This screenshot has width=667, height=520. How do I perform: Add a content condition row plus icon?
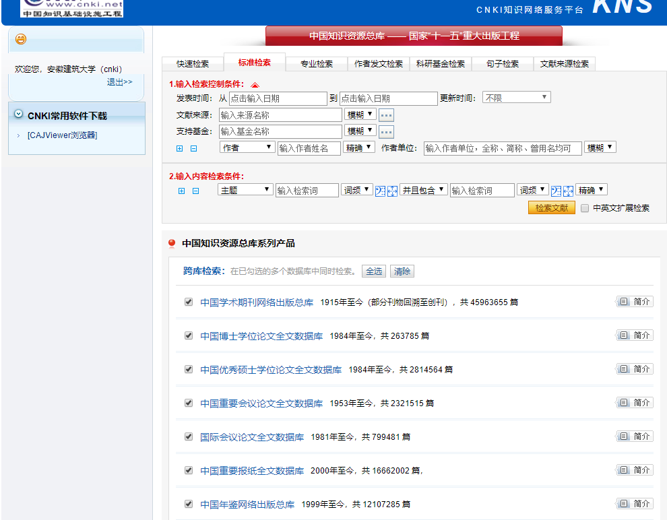[x=182, y=191]
